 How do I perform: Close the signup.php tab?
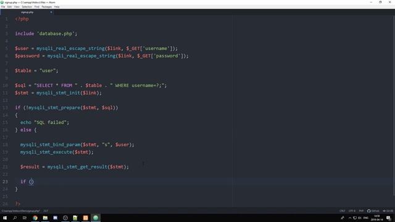point(51,12)
